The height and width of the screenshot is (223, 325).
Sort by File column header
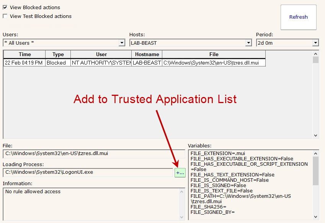214,54
